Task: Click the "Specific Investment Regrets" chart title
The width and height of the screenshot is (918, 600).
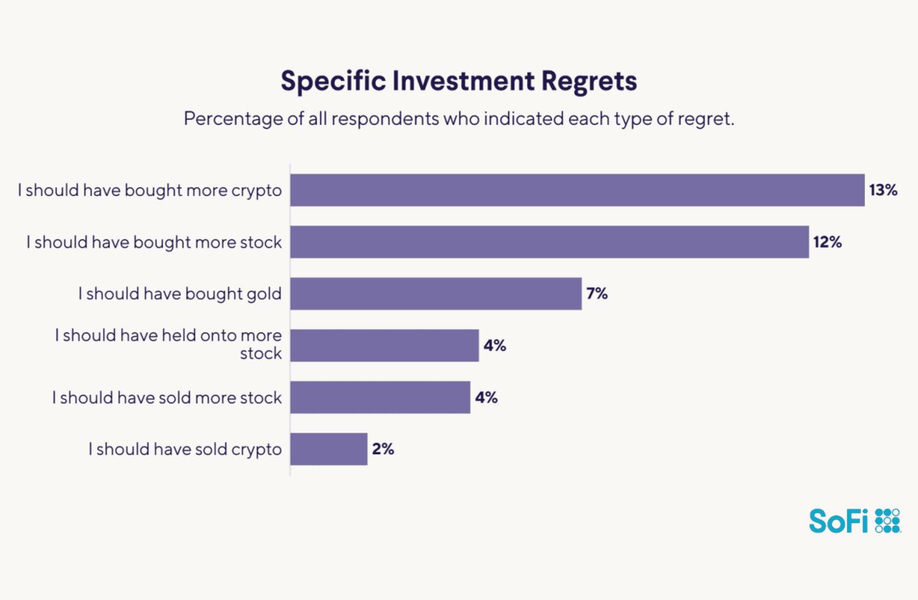Action: pyautogui.click(x=459, y=81)
